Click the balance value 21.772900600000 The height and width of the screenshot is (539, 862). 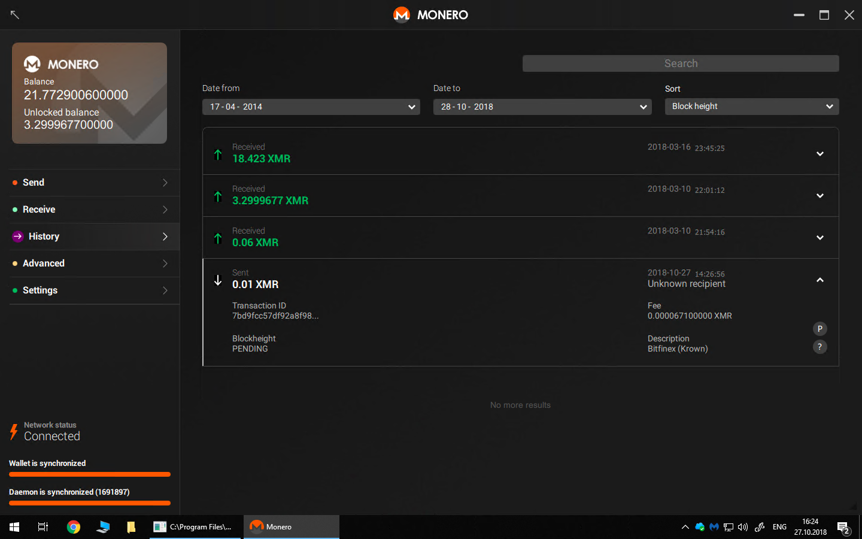point(76,95)
